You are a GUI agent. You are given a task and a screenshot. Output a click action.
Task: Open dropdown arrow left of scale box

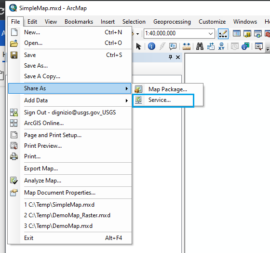click(x=137, y=34)
